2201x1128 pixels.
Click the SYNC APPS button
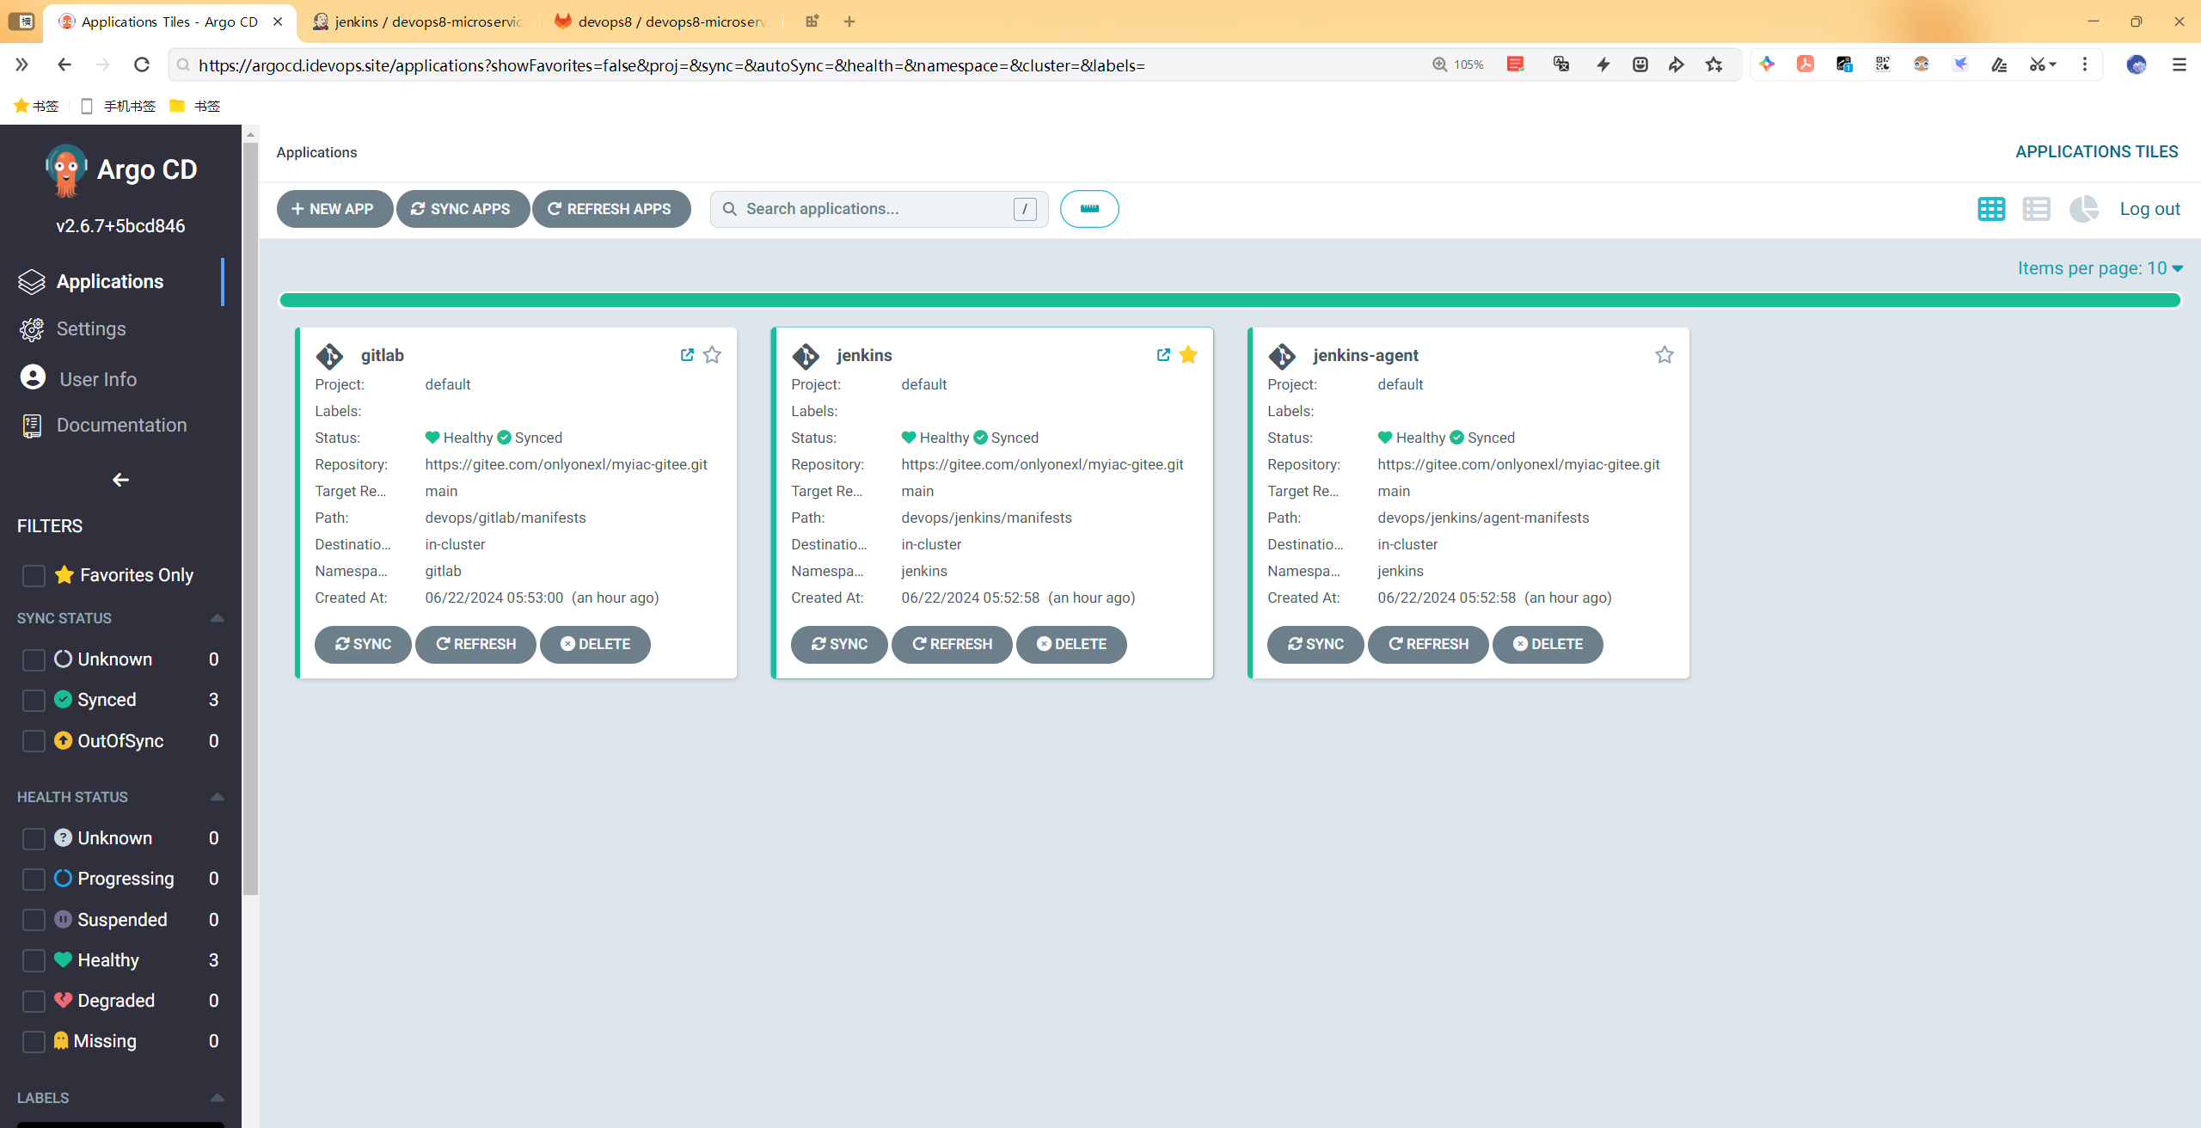click(463, 209)
